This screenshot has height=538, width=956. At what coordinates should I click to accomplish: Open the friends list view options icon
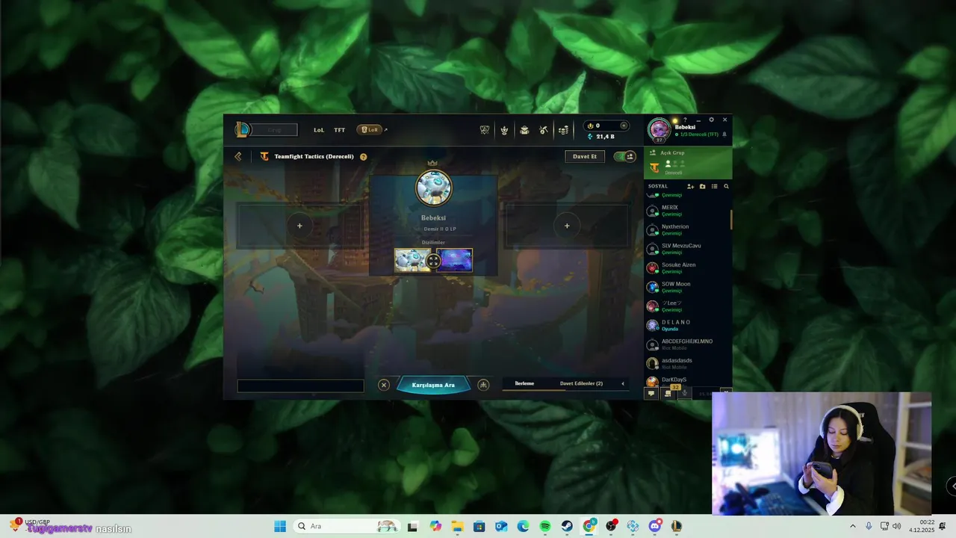(714, 186)
